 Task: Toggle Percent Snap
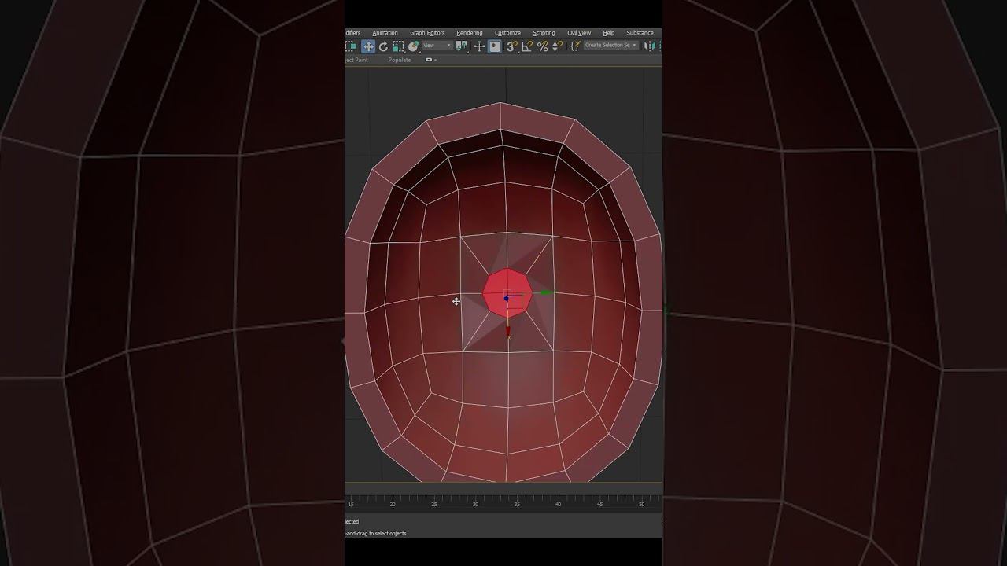coord(543,46)
